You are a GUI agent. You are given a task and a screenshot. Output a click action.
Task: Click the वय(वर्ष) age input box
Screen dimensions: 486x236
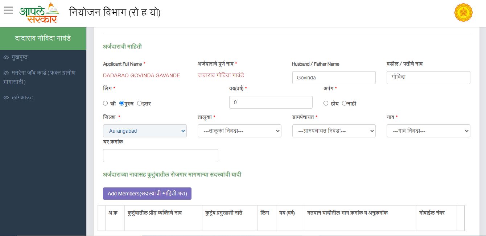point(271,102)
